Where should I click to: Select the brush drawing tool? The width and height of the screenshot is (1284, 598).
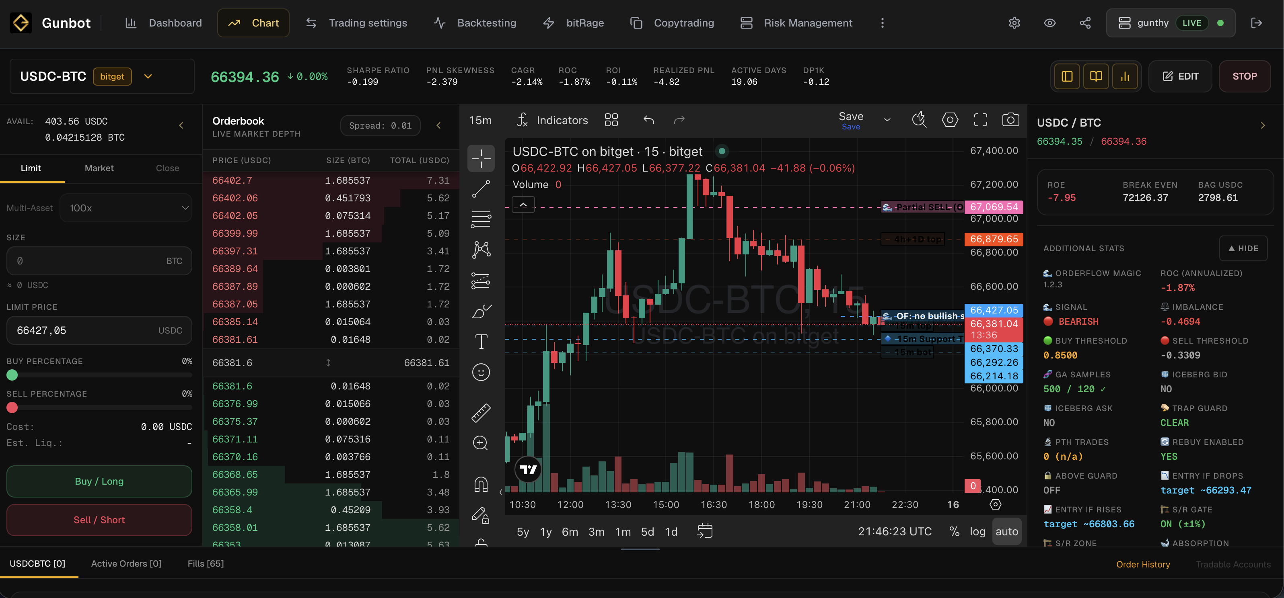click(481, 311)
